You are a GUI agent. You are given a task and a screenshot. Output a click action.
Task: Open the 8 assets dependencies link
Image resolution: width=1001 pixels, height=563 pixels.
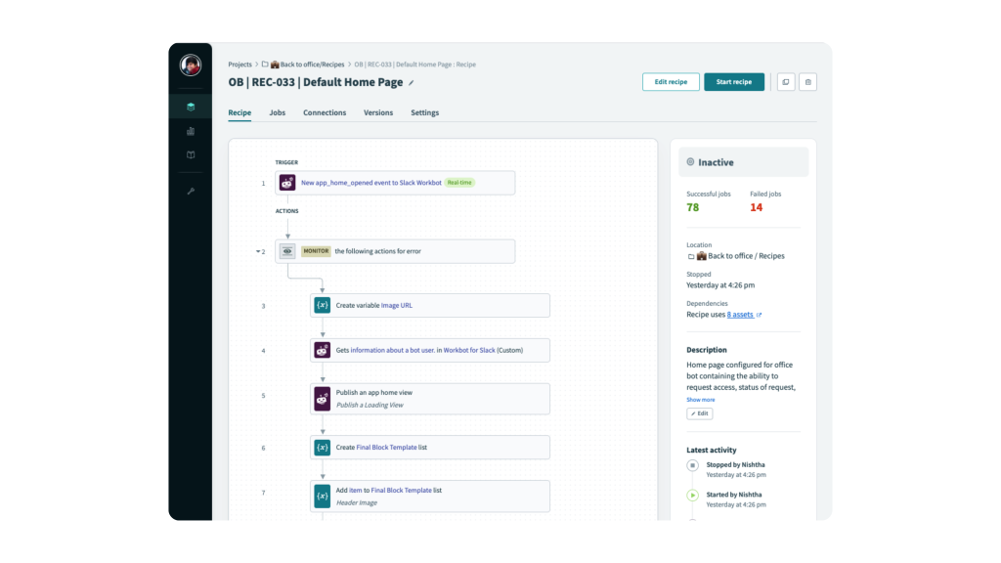click(x=740, y=315)
